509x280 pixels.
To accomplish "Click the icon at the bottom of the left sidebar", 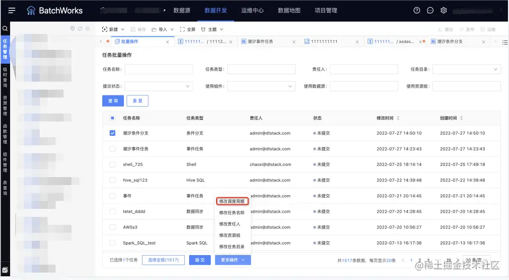I will (x=5, y=270).
